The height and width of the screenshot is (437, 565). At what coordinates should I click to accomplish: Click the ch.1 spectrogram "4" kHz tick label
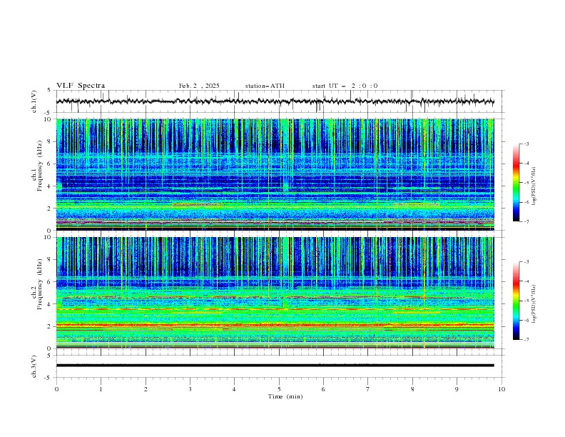pyautogui.click(x=51, y=186)
